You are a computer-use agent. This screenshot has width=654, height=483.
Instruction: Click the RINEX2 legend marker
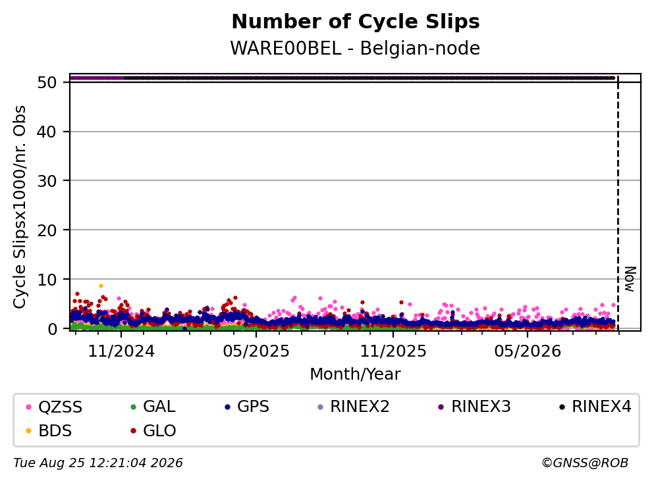point(320,407)
